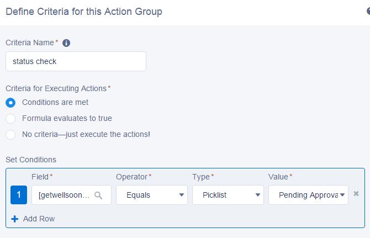
Task: Click the magnifier search icon in Field box
Action: (x=98, y=195)
